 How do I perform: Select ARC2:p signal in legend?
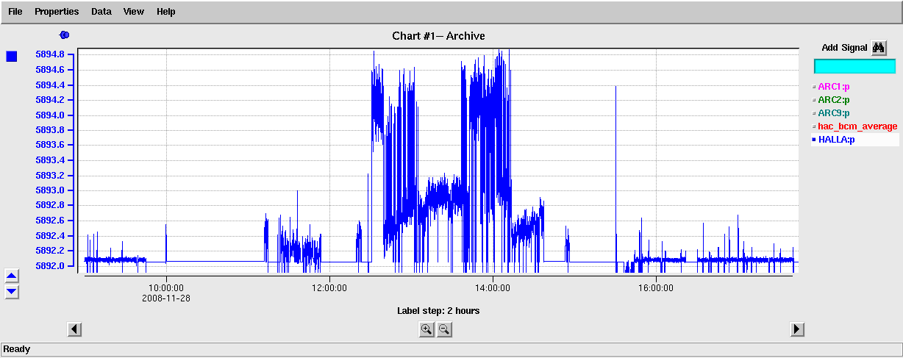834,100
